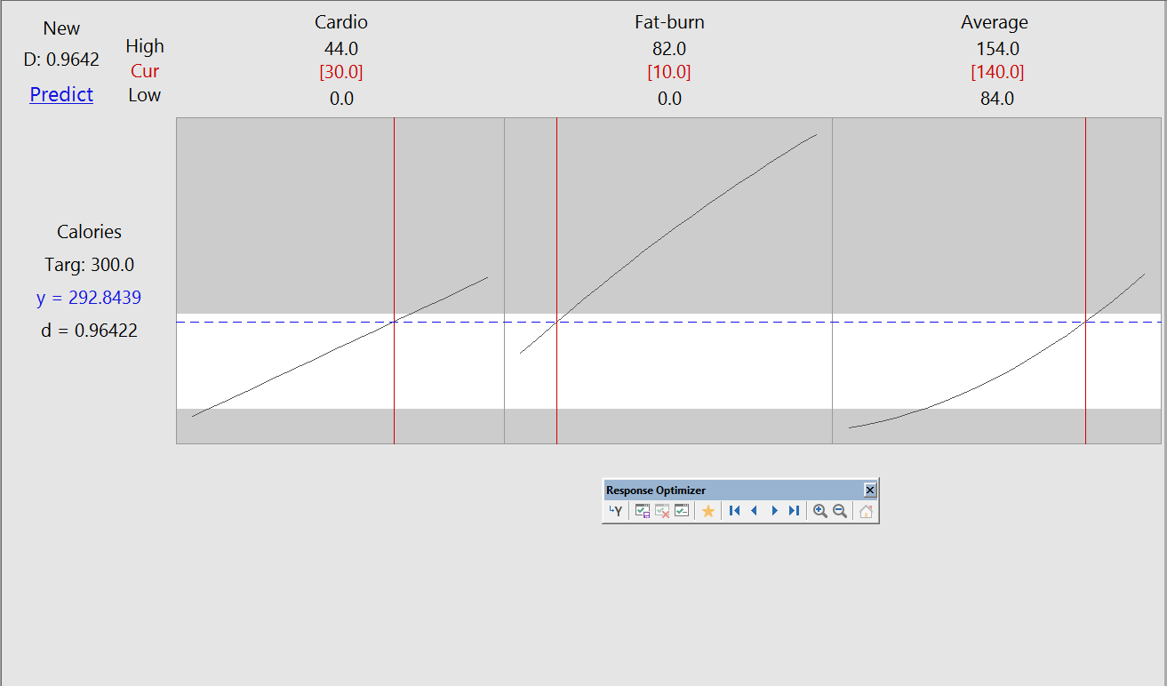Viewport: 1167px width, 686px height.
Task: Click the Fat-burn current value [10.0]
Action: point(669,72)
